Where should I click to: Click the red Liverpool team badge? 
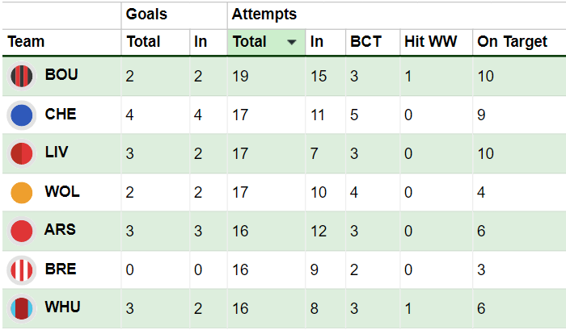click(x=22, y=154)
